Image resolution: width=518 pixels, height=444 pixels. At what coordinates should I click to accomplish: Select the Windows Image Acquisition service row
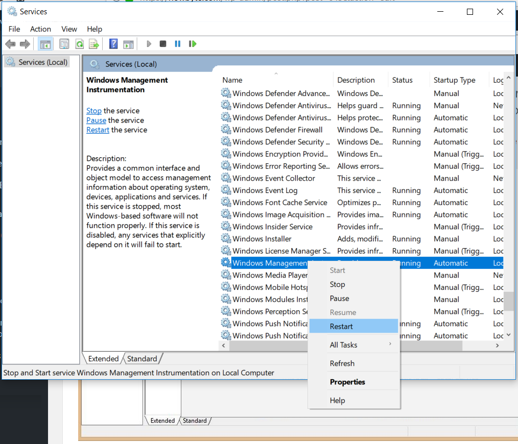362,214
